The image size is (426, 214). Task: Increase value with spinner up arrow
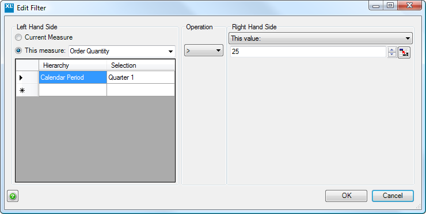(392, 49)
